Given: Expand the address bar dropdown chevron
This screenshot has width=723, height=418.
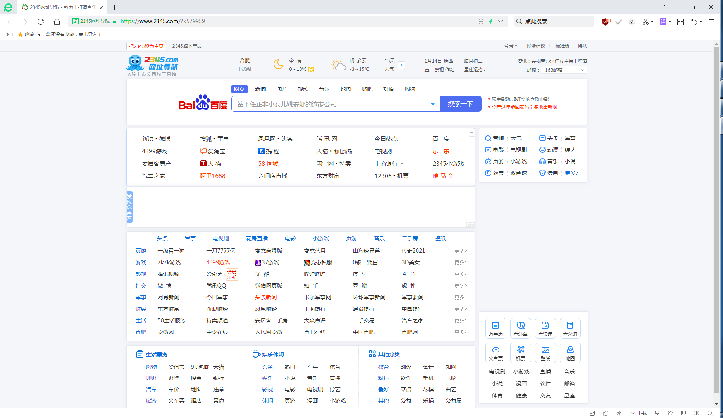Looking at the screenshot, I should click(500, 21).
